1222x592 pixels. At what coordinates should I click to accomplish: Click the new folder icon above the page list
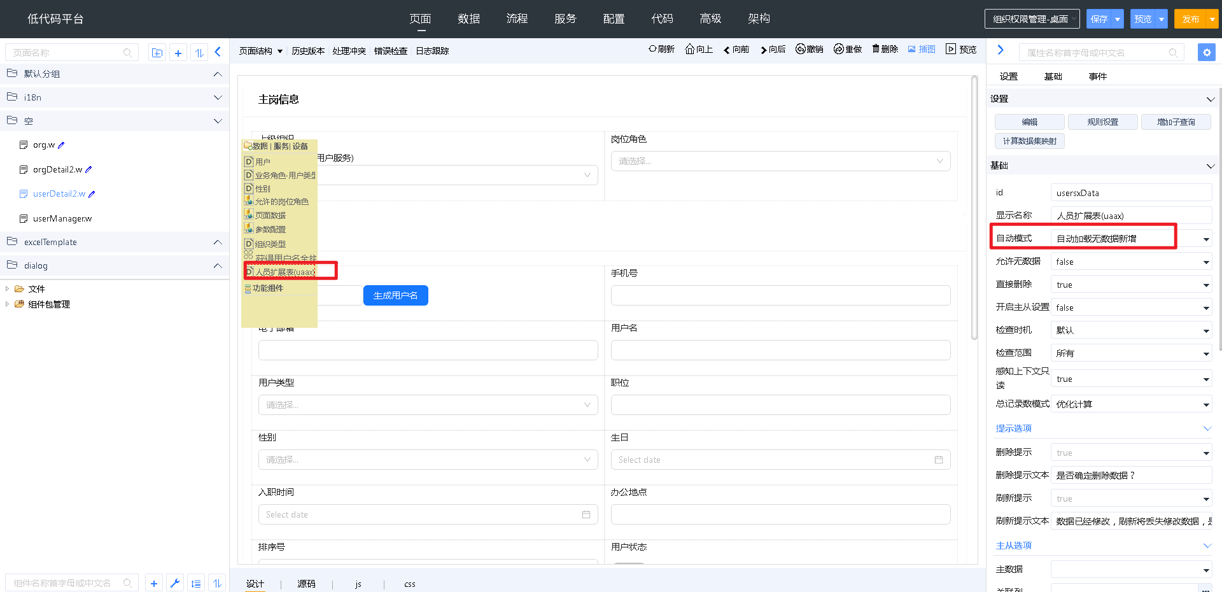157,52
